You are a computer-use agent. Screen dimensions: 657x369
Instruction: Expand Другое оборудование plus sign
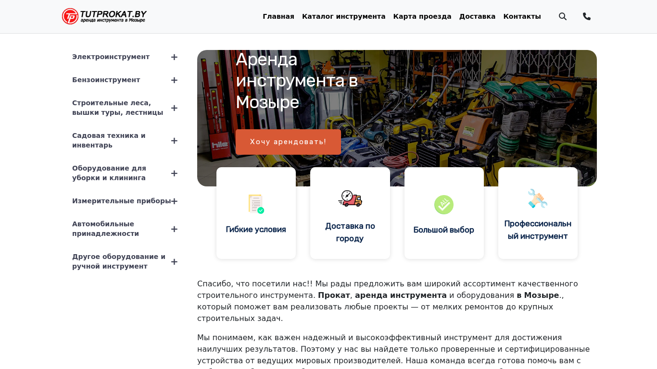pos(174,262)
